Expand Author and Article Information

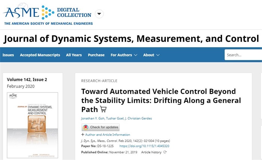106,135
